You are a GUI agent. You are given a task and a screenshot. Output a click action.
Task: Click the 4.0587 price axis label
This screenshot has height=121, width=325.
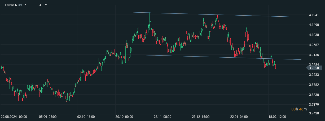(x=314, y=45)
